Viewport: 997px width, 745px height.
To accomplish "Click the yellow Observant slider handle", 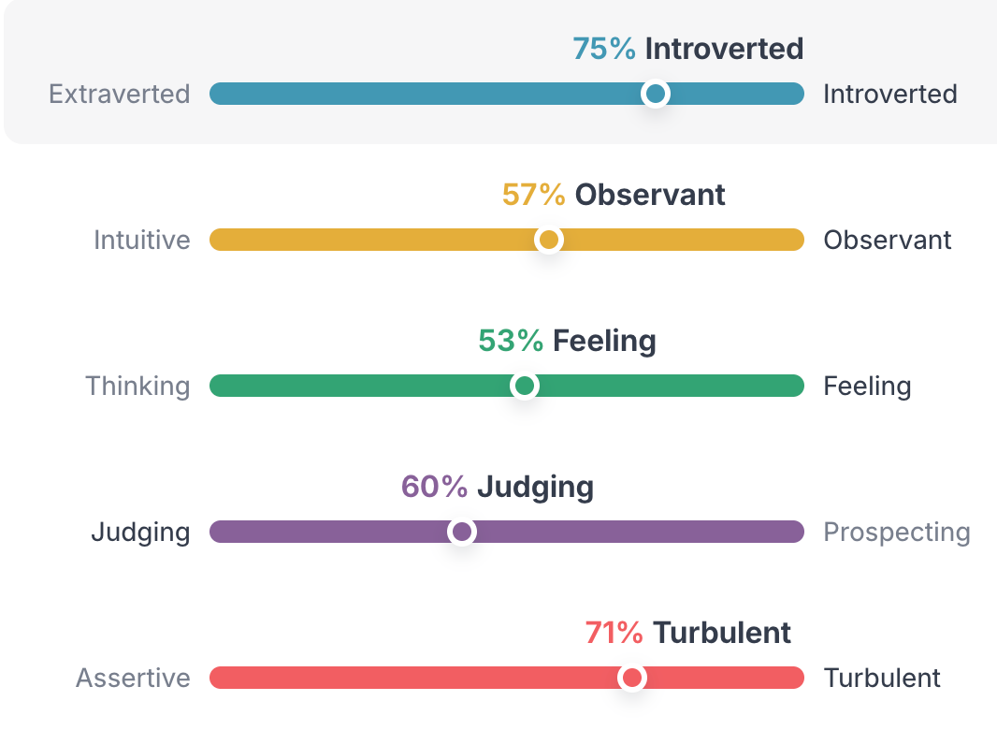I will tap(549, 240).
